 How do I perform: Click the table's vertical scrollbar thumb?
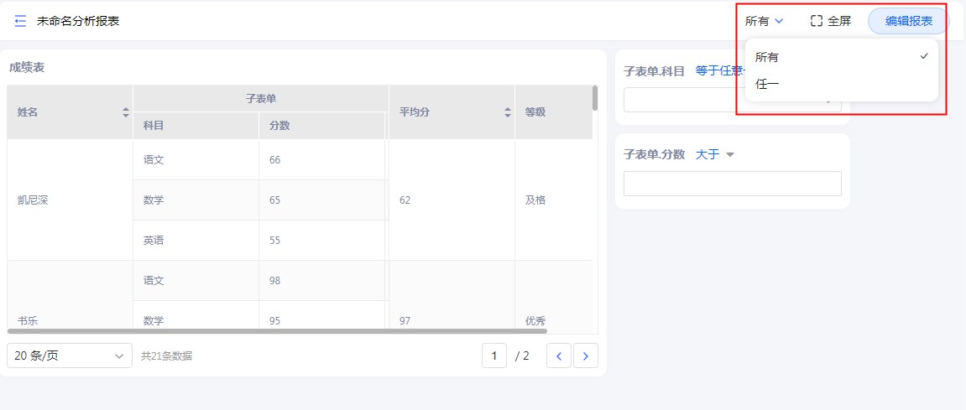coord(595,98)
